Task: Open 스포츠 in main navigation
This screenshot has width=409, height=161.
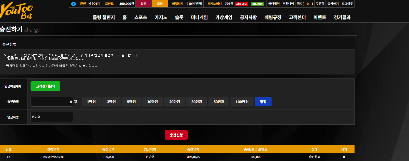Action: (141, 17)
